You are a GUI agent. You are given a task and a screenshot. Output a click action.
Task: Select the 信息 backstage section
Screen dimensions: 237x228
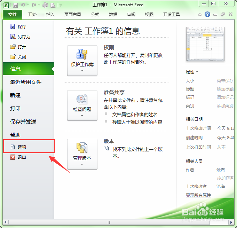(x=29, y=69)
